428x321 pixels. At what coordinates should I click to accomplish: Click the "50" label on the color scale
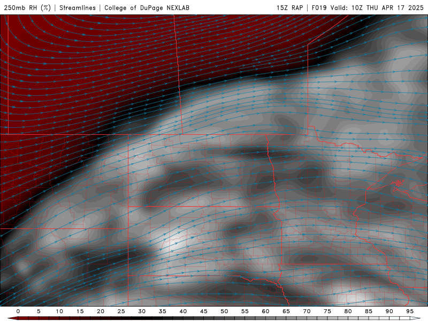pyautogui.click(x=224, y=311)
